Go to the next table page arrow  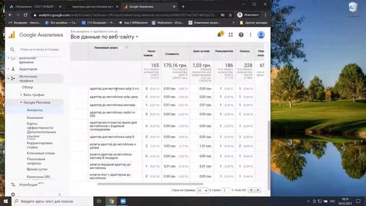click(258, 190)
